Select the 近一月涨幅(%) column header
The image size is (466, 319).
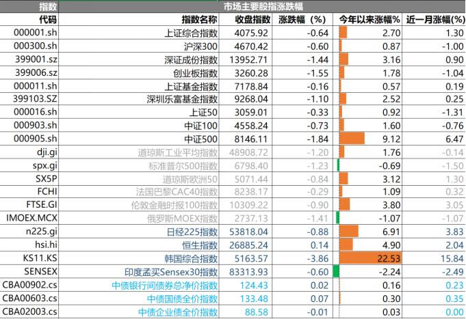tap(435, 20)
